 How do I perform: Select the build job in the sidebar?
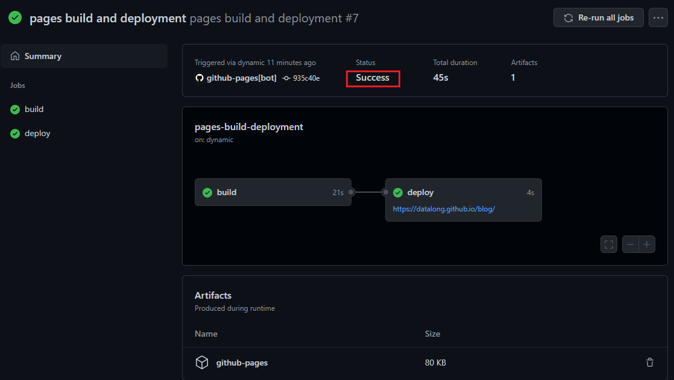pyautogui.click(x=34, y=110)
